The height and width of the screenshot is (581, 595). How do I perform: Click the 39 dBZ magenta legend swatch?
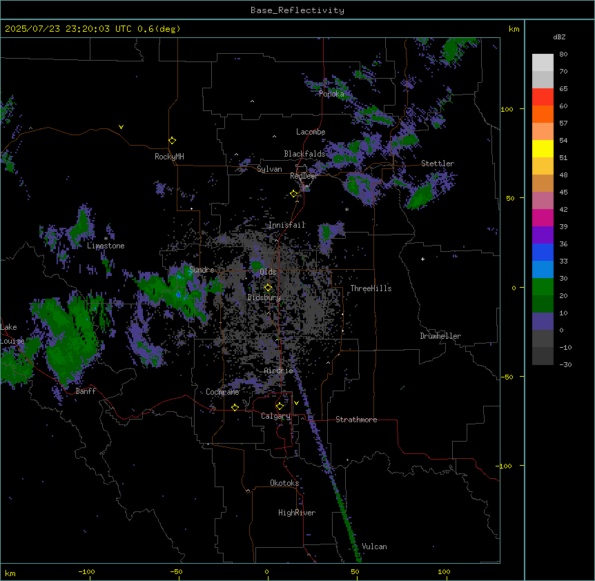(x=543, y=217)
